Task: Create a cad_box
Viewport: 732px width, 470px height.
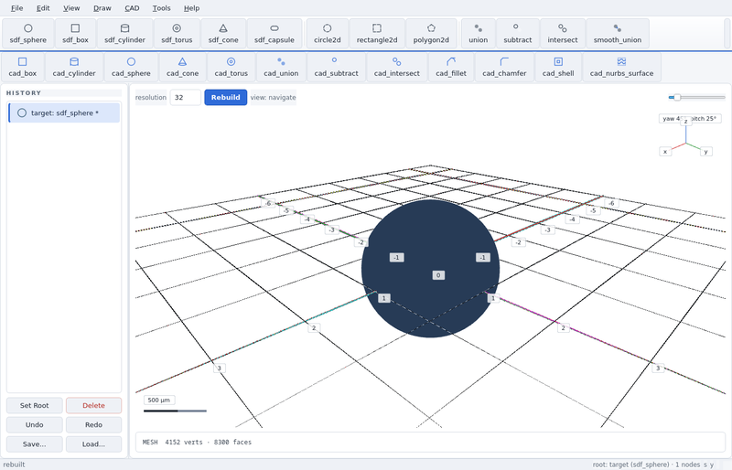Action: (x=22, y=68)
